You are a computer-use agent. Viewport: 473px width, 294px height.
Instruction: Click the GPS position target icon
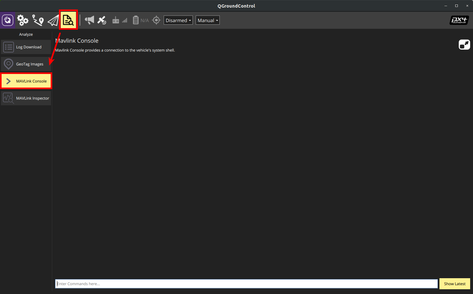click(156, 20)
